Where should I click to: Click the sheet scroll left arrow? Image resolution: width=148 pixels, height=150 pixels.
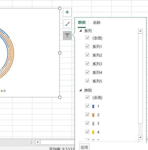pyautogui.click(x=38, y=142)
